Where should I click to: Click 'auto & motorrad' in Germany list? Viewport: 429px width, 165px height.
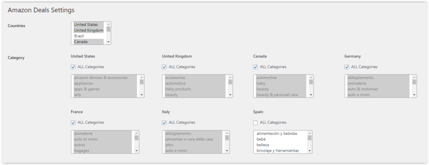[378, 89]
